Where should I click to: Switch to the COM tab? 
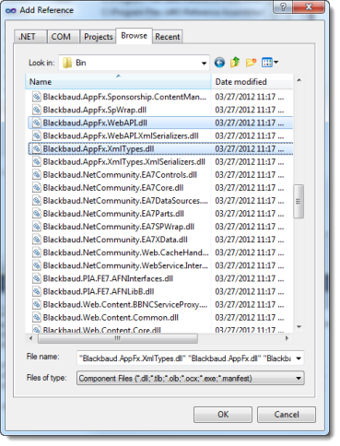63,37
